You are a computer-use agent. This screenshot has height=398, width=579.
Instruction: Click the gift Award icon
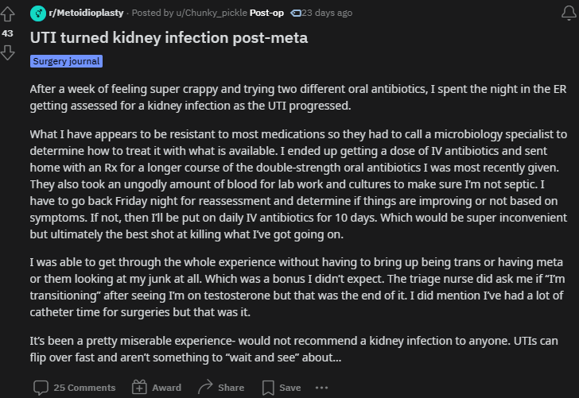(x=139, y=388)
